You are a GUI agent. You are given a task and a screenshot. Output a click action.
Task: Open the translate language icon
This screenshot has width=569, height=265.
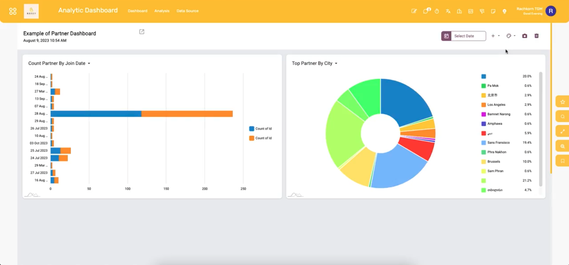(448, 11)
